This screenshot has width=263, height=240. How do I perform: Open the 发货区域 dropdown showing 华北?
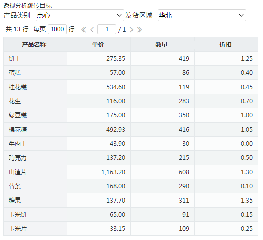pyautogui.click(x=202, y=15)
